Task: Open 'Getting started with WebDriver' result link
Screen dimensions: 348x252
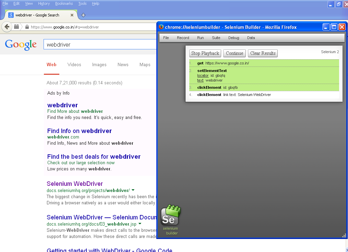Action: [109, 250]
